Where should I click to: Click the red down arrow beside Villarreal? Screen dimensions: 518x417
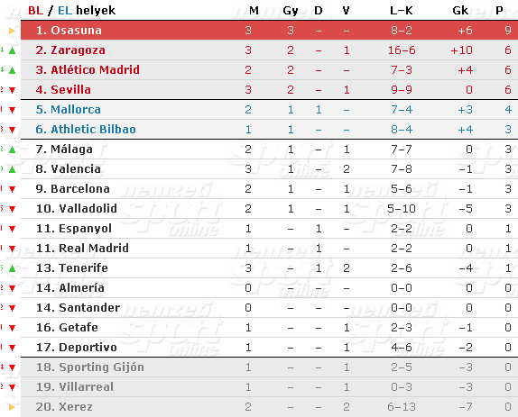click(13, 387)
